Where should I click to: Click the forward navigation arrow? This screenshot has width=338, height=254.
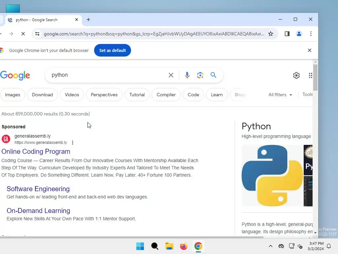click(11, 34)
